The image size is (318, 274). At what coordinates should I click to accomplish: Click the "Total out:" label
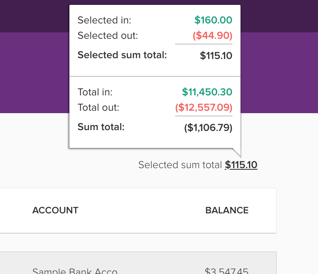tap(98, 108)
